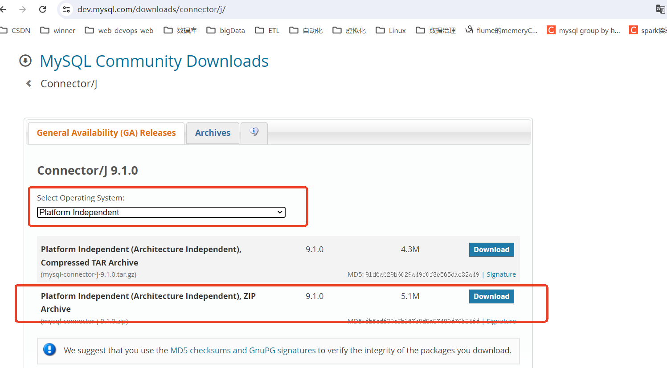
Task: Open MD5 checksums and GnuPG signatures link
Action: coord(243,351)
